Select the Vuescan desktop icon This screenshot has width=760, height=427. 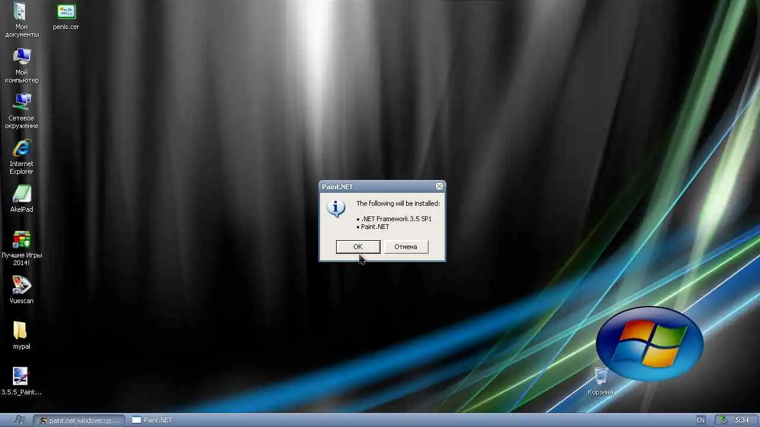21,290
